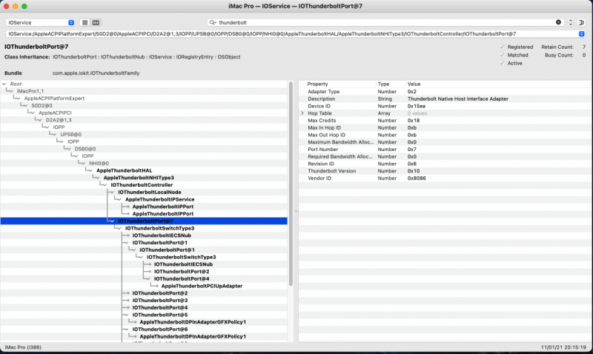Select the AppleThunderboltPCIUpAdapter tree node
The height and width of the screenshot is (354, 593).
pyautogui.click(x=202, y=286)
